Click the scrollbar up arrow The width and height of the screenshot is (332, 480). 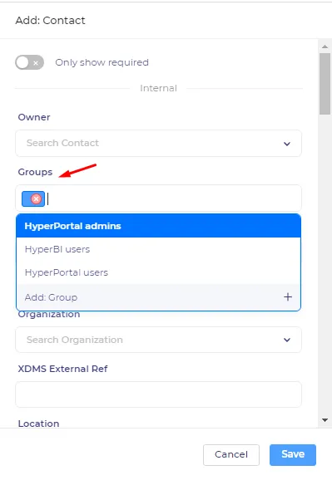(325, 47)
